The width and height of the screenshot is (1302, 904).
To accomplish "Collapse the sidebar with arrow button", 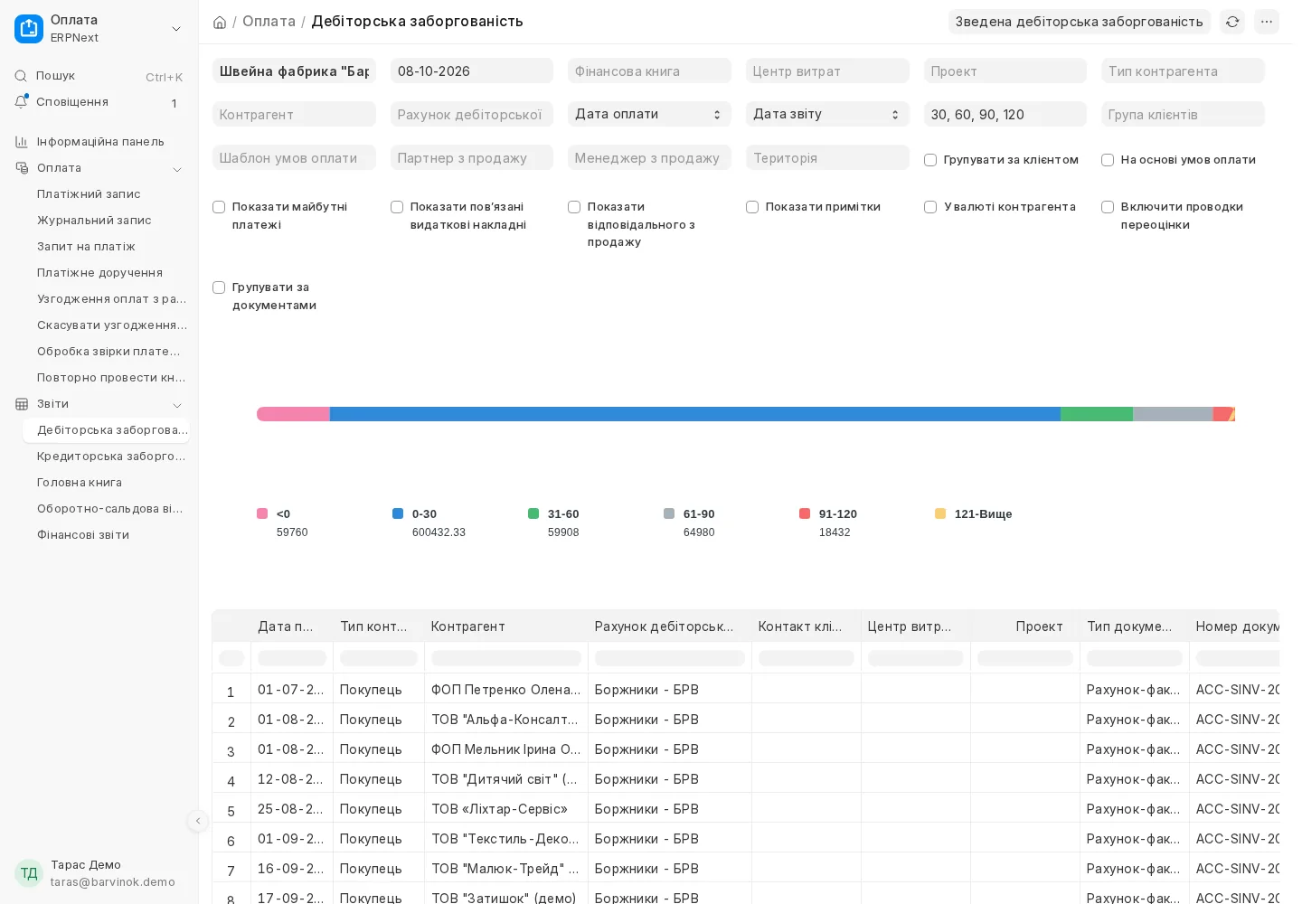I will pos(198,821).
